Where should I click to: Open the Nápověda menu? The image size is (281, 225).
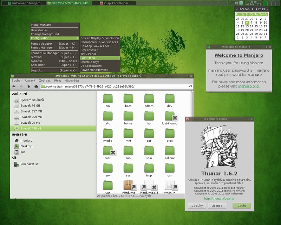72,81
